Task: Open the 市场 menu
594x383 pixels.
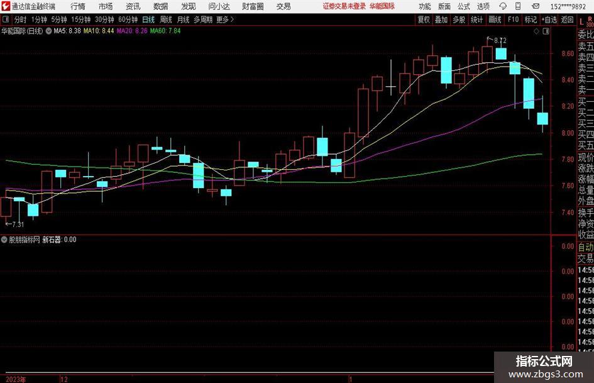Action: pos(106,6)
